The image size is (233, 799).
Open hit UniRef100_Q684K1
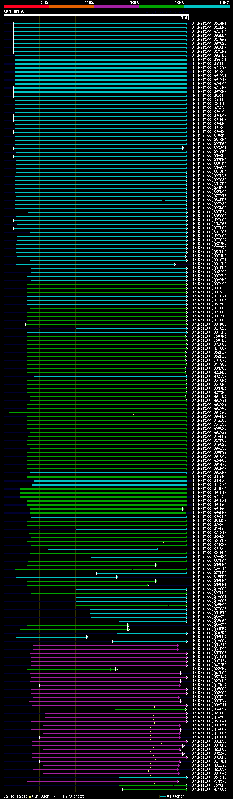pos(209,23)
